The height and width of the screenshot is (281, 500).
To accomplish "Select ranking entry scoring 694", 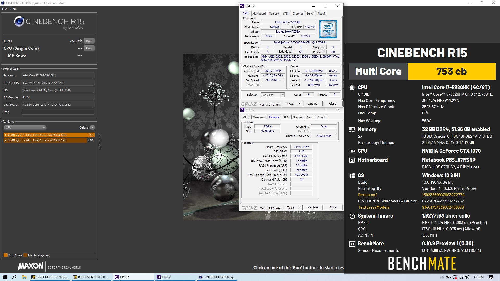I will [49, 140].
